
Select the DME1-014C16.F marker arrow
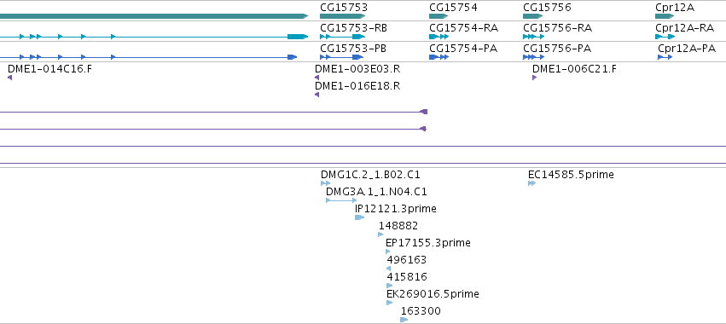[x=9, y=78]
